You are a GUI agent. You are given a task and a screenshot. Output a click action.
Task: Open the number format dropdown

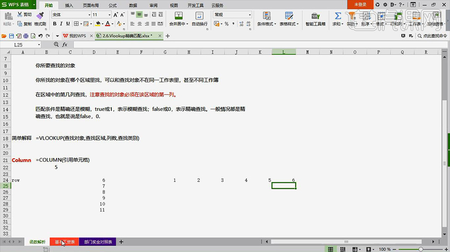(250, 15)
